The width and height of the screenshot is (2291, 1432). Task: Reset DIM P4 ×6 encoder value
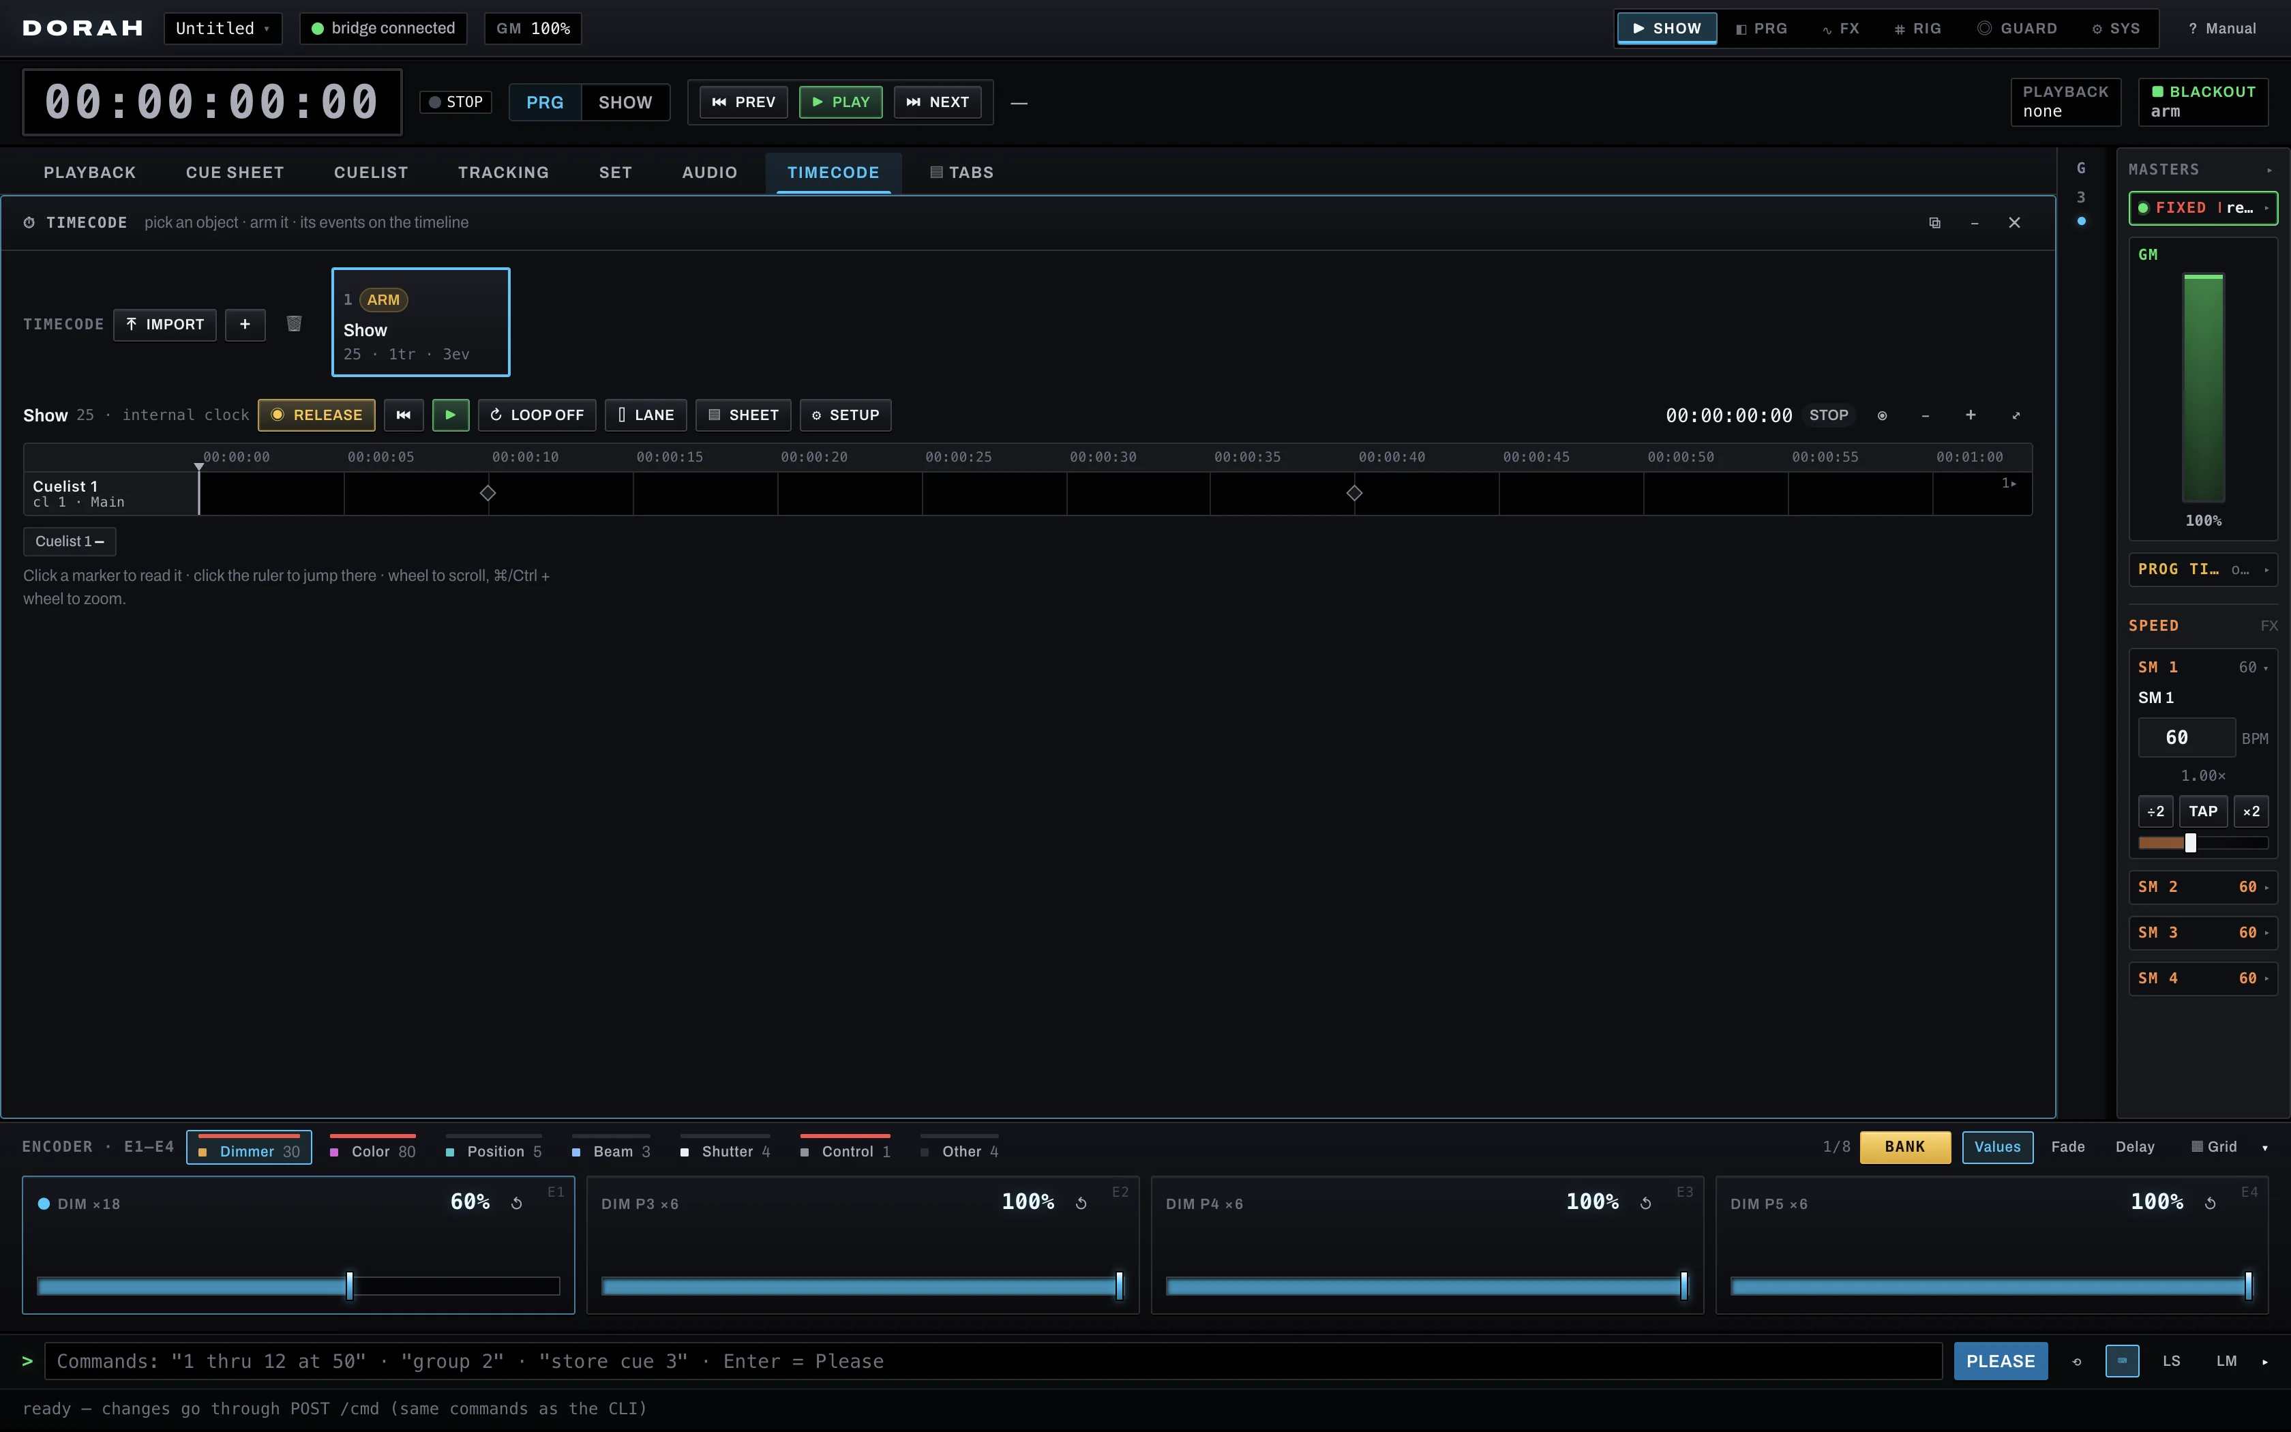click(x=1645, y=1203)
